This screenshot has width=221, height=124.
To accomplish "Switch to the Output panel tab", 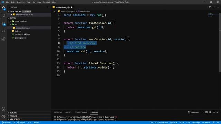I will (x=68, y=112).
